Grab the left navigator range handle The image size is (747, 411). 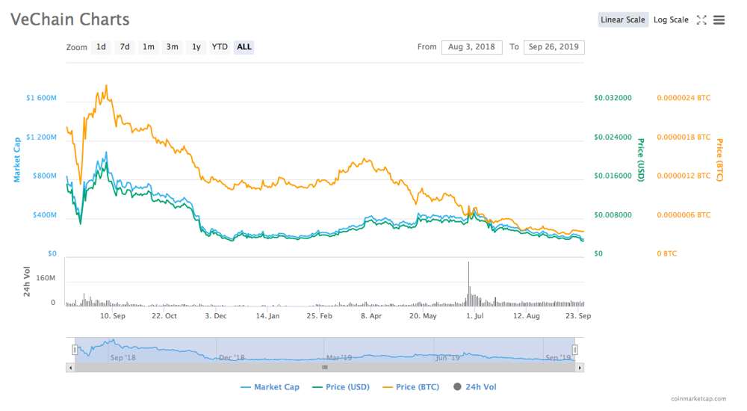[75, 350]
